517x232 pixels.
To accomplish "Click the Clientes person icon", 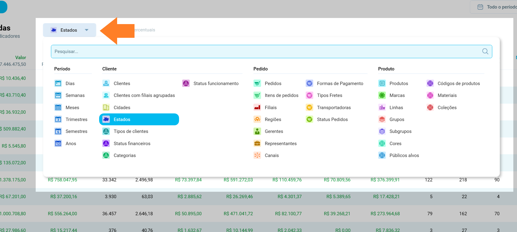I will pyautogui.click(x=106, y=83).
